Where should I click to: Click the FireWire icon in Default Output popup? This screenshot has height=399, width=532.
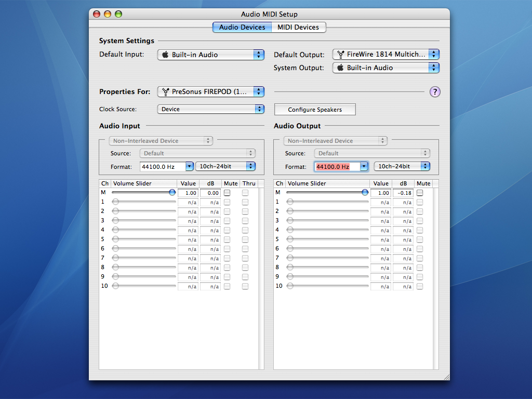(x=341, y=54)
